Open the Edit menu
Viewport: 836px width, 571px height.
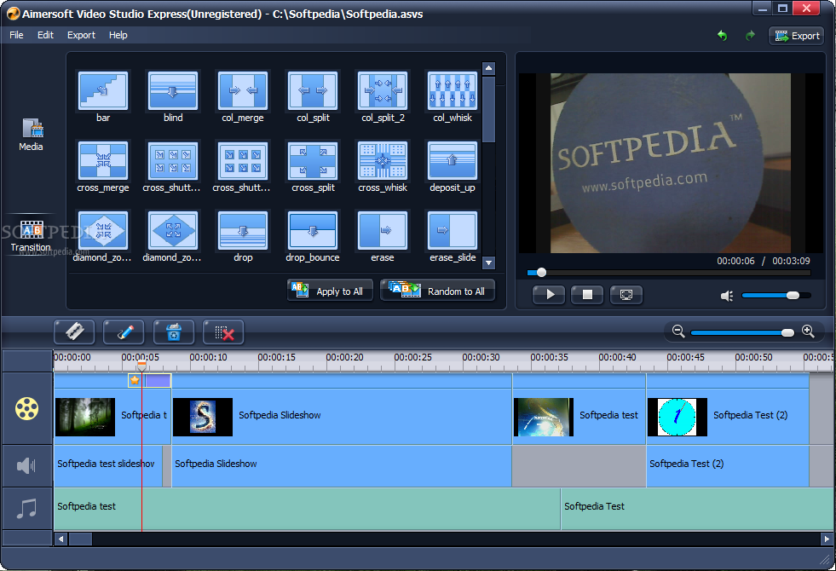(x=45, y=35)
